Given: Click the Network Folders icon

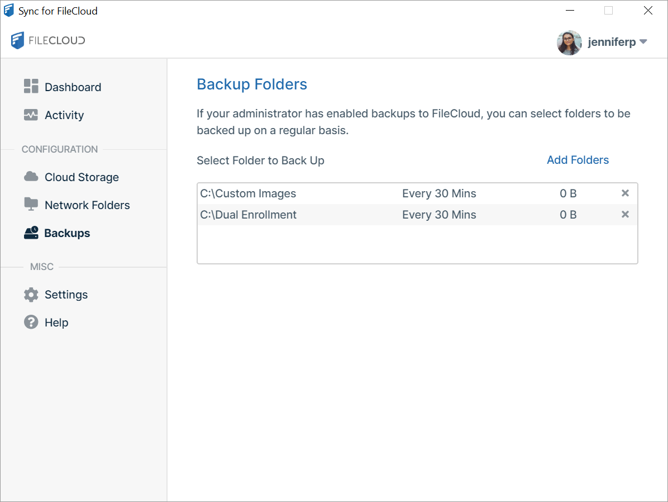Looking at the screenshot, I should pos(31,204).
